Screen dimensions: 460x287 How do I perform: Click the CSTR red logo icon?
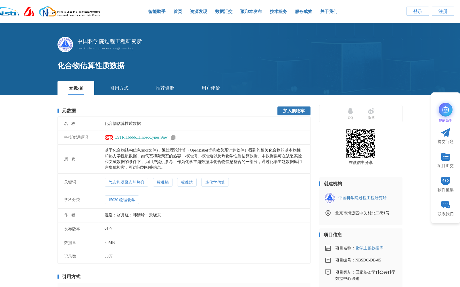pyautogui.click(x=109, y=137)
